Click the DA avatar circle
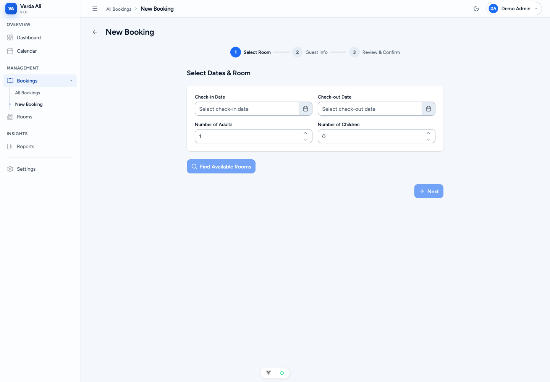The width and height of the screenshot is (550, 382). pyautogui.click(x=493, y=8)
